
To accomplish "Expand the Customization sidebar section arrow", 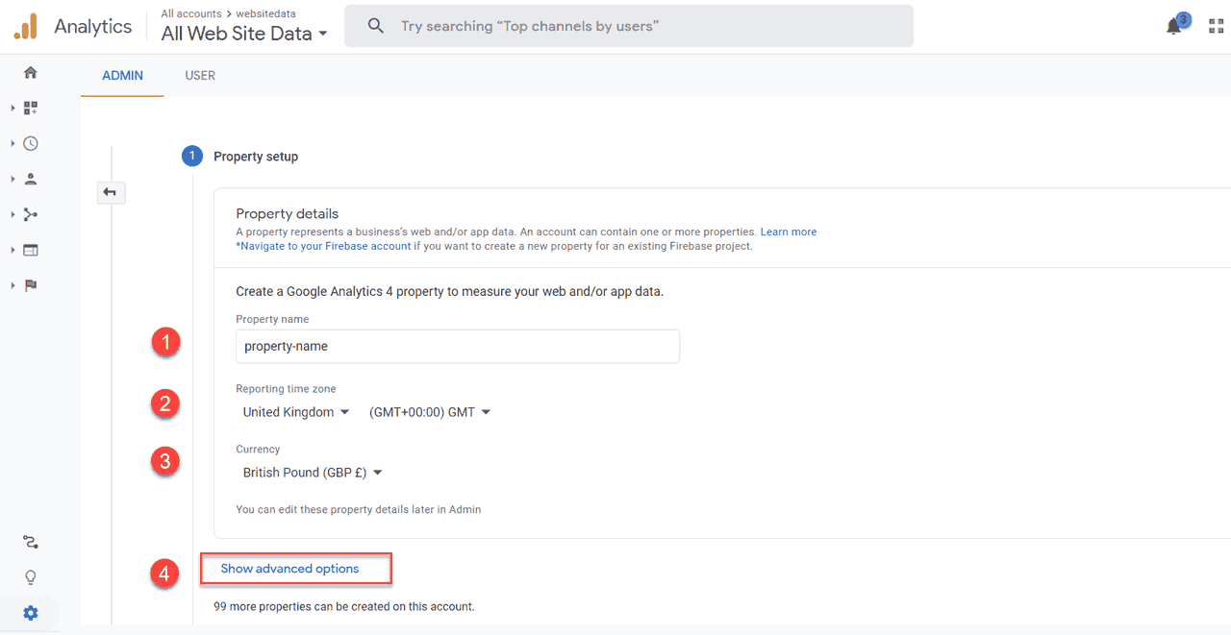I will [x=13, y=109].
